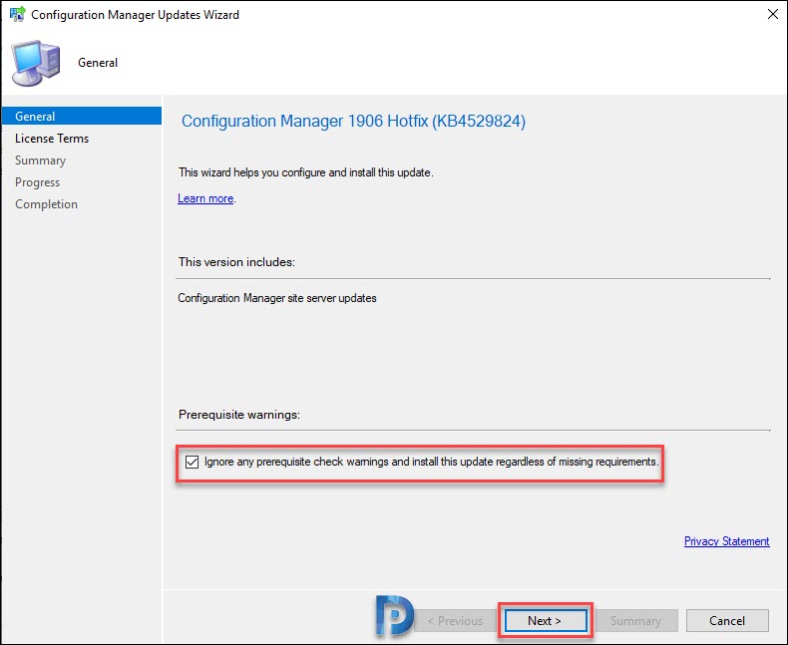788x645 pixels.
Task: Open the Learn more link
Action: [x=205, y=198]
